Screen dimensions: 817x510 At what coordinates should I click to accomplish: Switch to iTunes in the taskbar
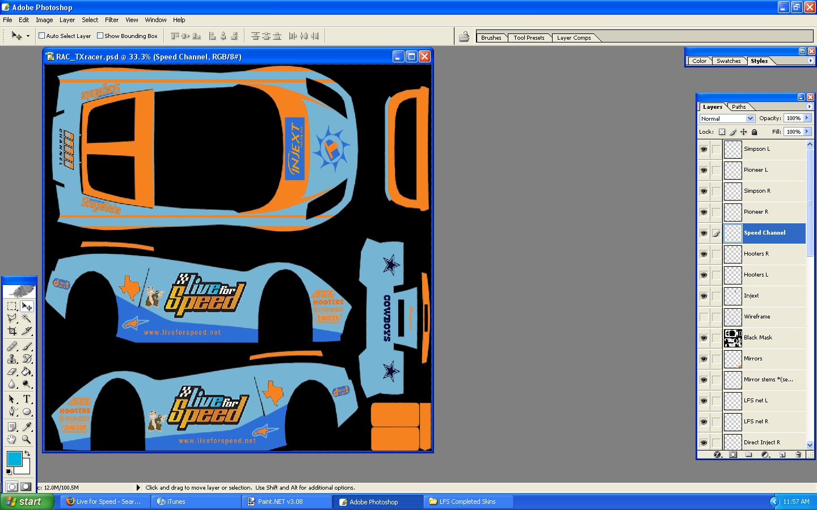[x=197, y=501]
